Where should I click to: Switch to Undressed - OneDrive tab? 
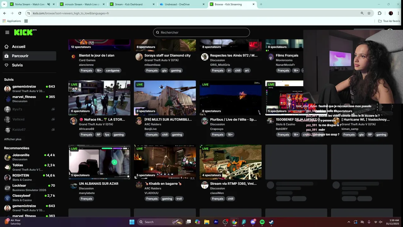point(182,4)
